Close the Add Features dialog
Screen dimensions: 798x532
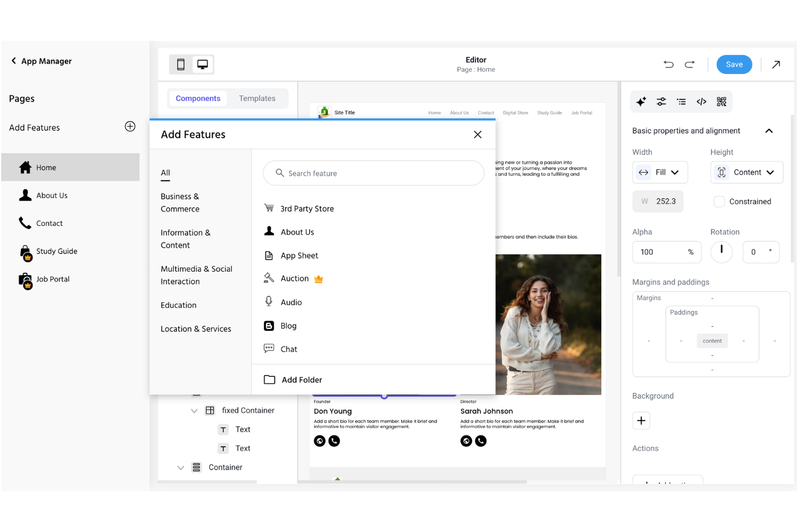click(478, 135)
